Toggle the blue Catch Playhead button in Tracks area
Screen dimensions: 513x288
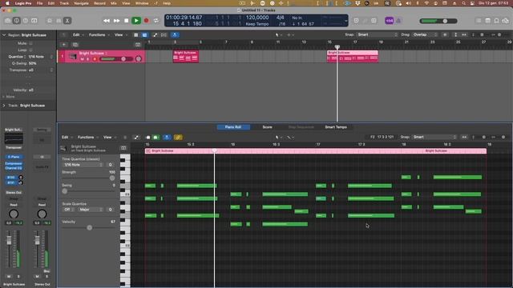pyautogui.click(x=175, y=34)
